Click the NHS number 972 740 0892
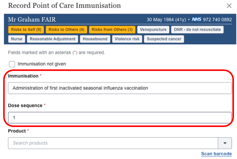The width and height of the screenshot is (237, 159). click(217, 20)
